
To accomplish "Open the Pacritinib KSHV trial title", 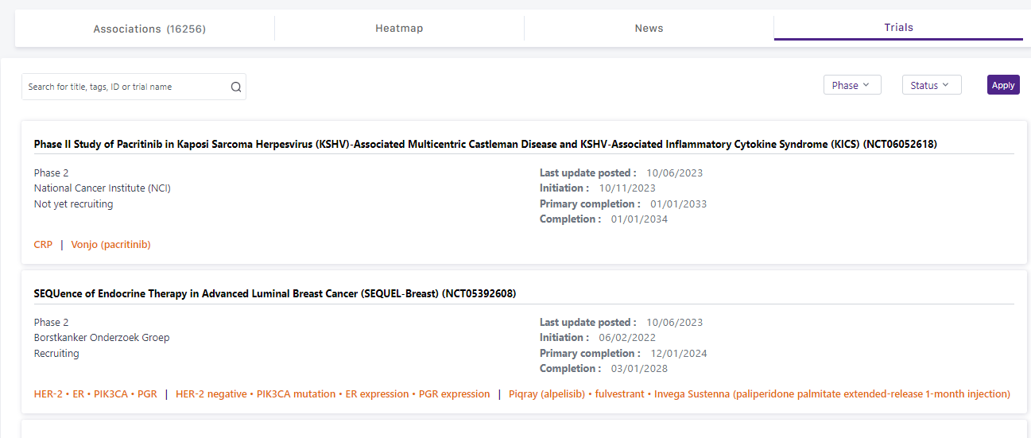I will pyautogui.click(x=485, y=144).
